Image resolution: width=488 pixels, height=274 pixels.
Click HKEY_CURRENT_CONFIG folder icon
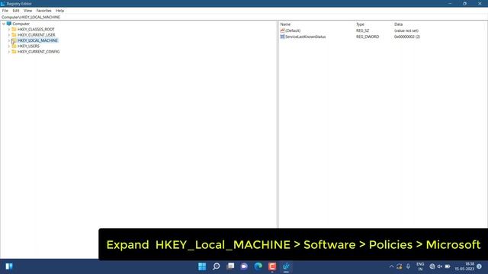click(x=14, y=52)
